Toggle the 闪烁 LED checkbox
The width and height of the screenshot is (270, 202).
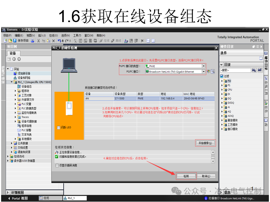[58, 128]
